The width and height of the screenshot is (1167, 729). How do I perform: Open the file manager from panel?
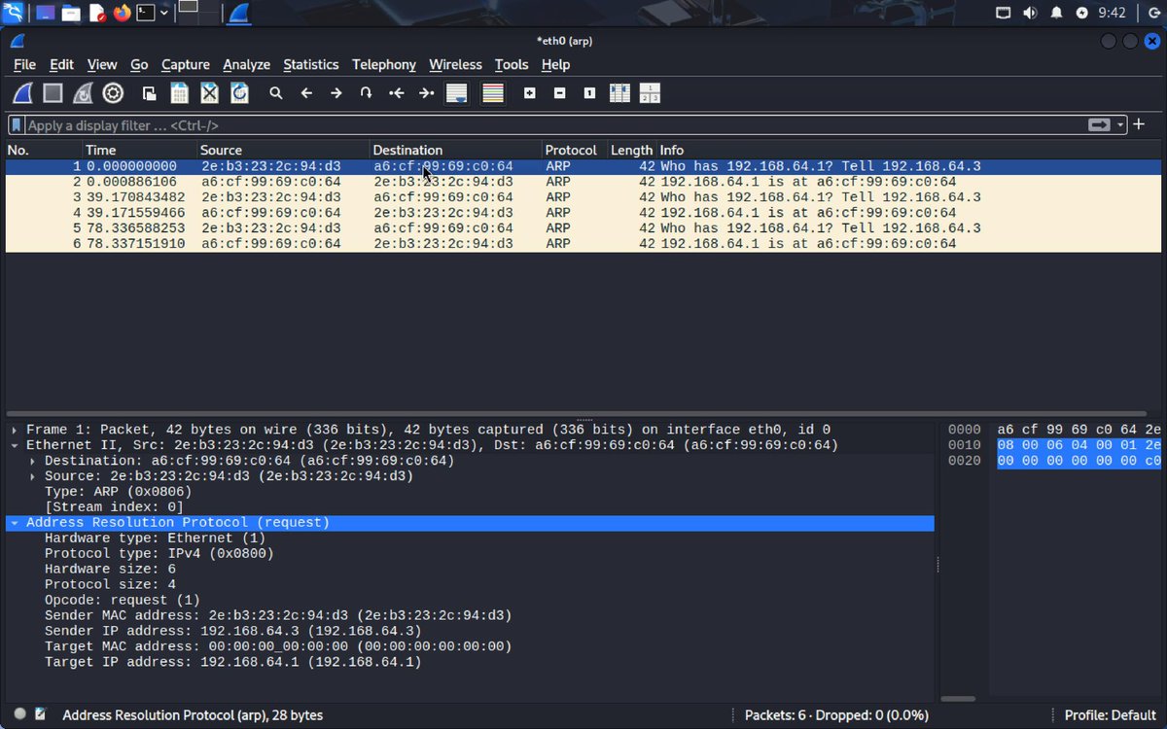pos(71,13)
